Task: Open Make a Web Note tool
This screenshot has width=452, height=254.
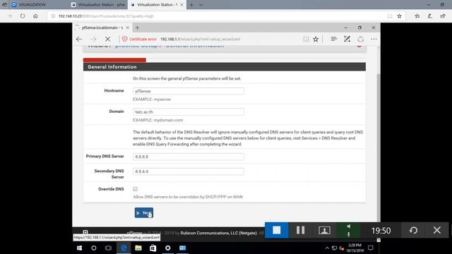Action: (347, 39)
